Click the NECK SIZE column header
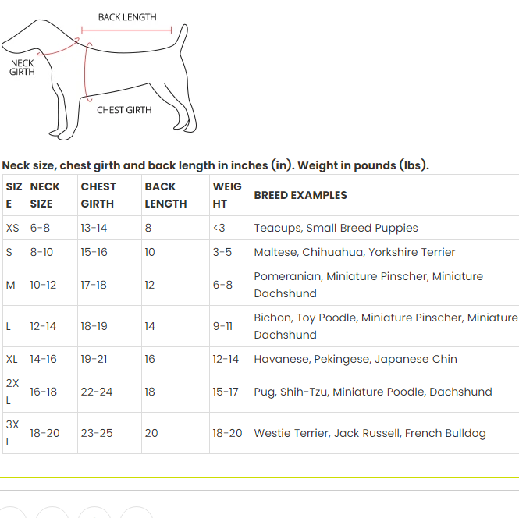The width and height of the screenshot is (519, 518). (44, 195)
